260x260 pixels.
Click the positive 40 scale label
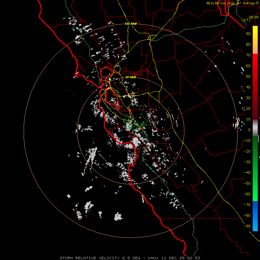[248, 87]
